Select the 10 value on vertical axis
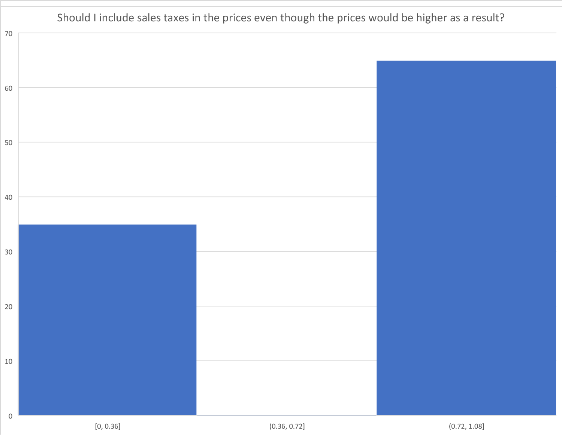 (9, 362)
